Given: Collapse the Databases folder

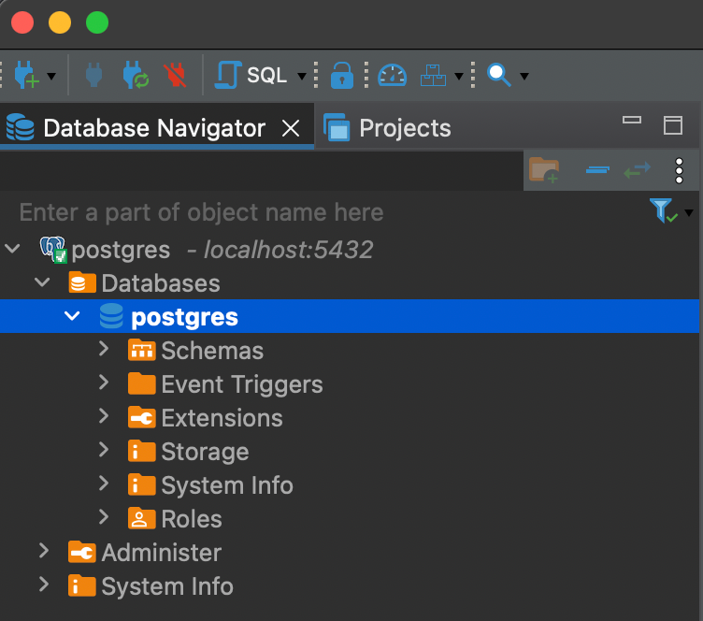Looking at the screenshot, I should pyautogui.click(x=42, y=282).
